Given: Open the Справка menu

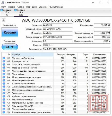Looking at the screenshot, I should 43,7.
